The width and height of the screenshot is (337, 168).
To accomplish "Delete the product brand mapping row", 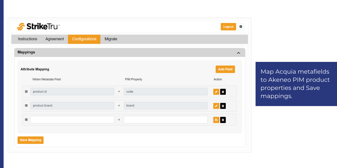I will click(223, 106).
